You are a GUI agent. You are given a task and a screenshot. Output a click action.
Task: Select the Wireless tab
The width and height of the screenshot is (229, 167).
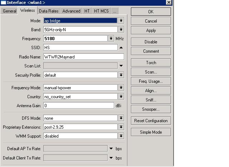coord(28,10)
